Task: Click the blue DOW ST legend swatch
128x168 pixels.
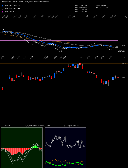Action: (x=3, y=6)
